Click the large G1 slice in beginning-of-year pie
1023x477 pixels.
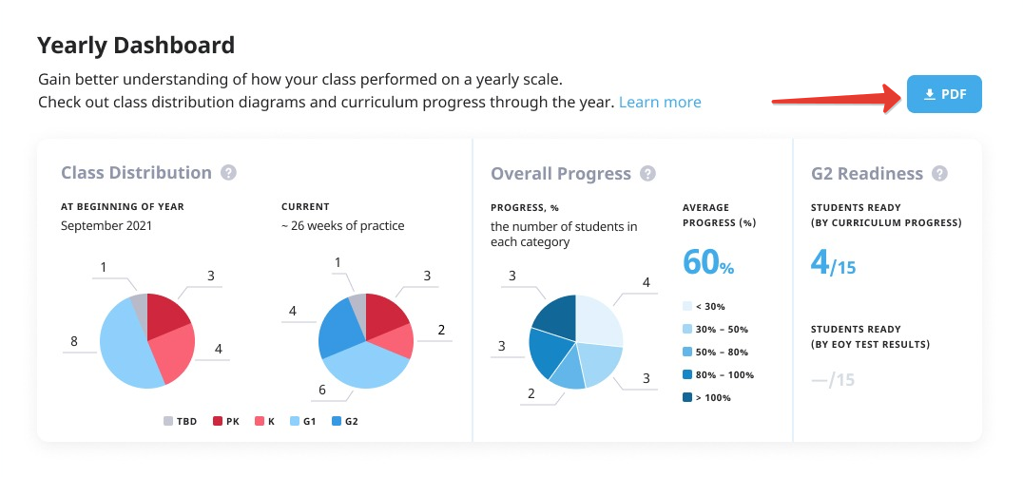point(125,347)
